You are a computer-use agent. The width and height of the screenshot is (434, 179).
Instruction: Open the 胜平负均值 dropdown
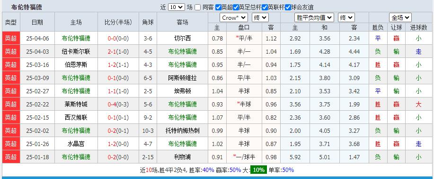314,18
